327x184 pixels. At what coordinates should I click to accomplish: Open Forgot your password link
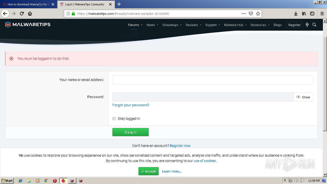click(131, 105)
